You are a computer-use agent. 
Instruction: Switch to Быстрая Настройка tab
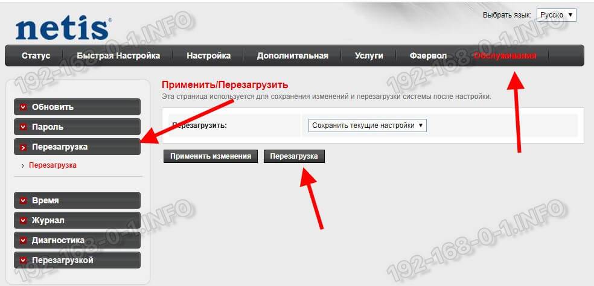coord(118,56)
